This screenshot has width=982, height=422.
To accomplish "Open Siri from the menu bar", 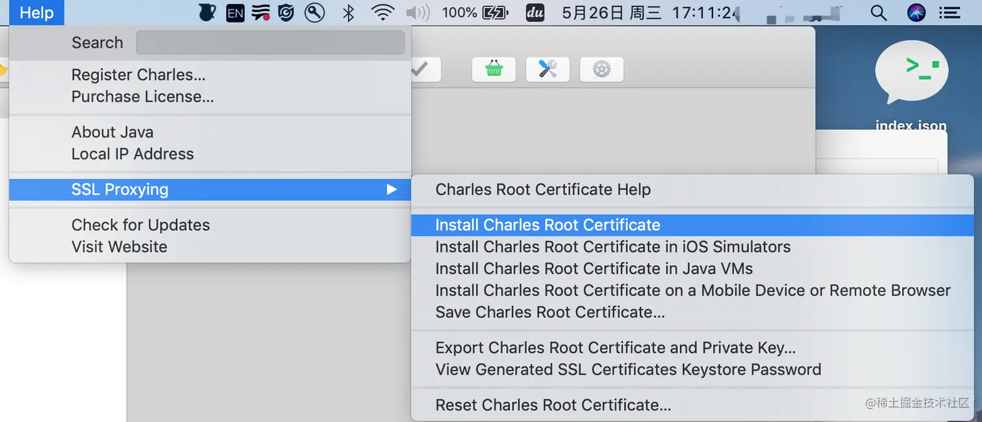I will [x=916, y=12].
